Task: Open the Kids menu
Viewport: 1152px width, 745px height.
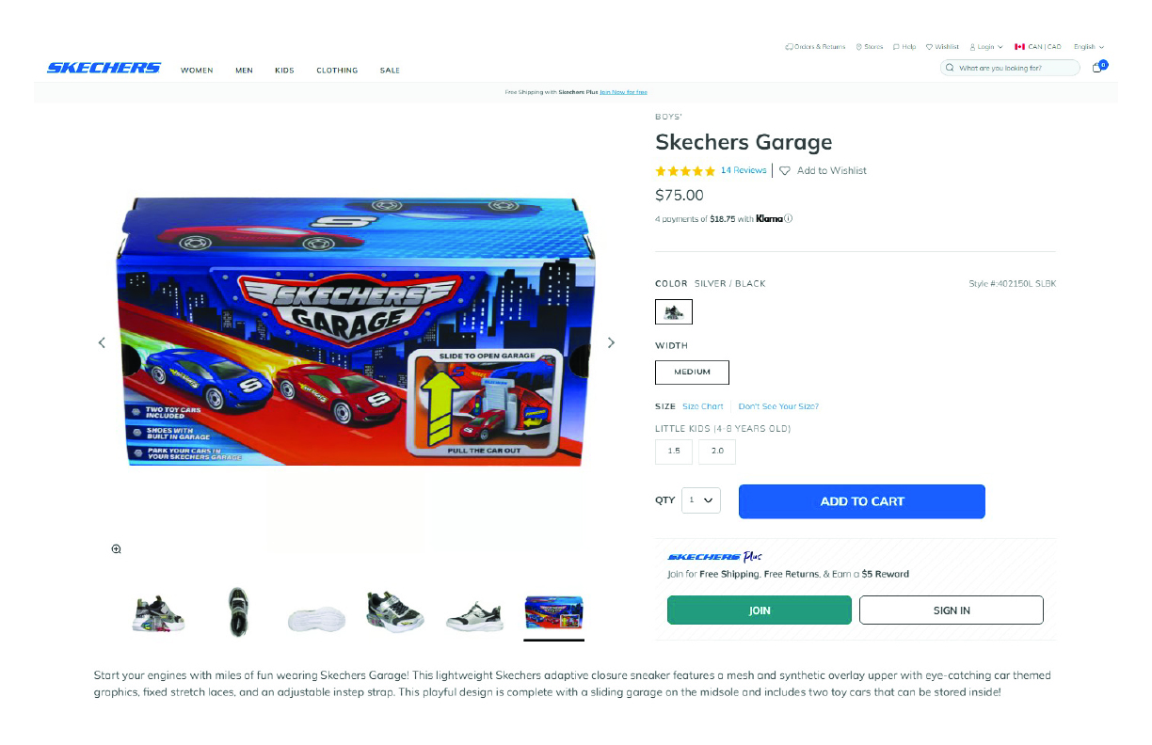Action: (284, 71)
